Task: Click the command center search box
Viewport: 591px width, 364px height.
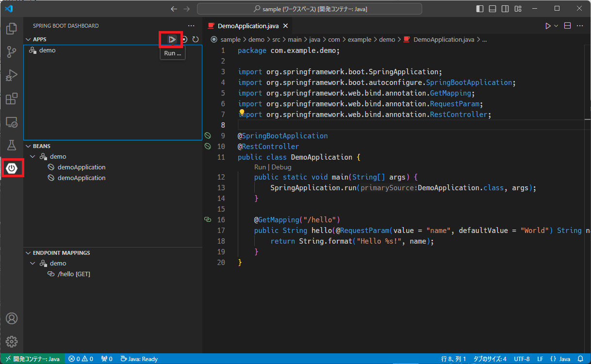Action: tap(310, 9)
